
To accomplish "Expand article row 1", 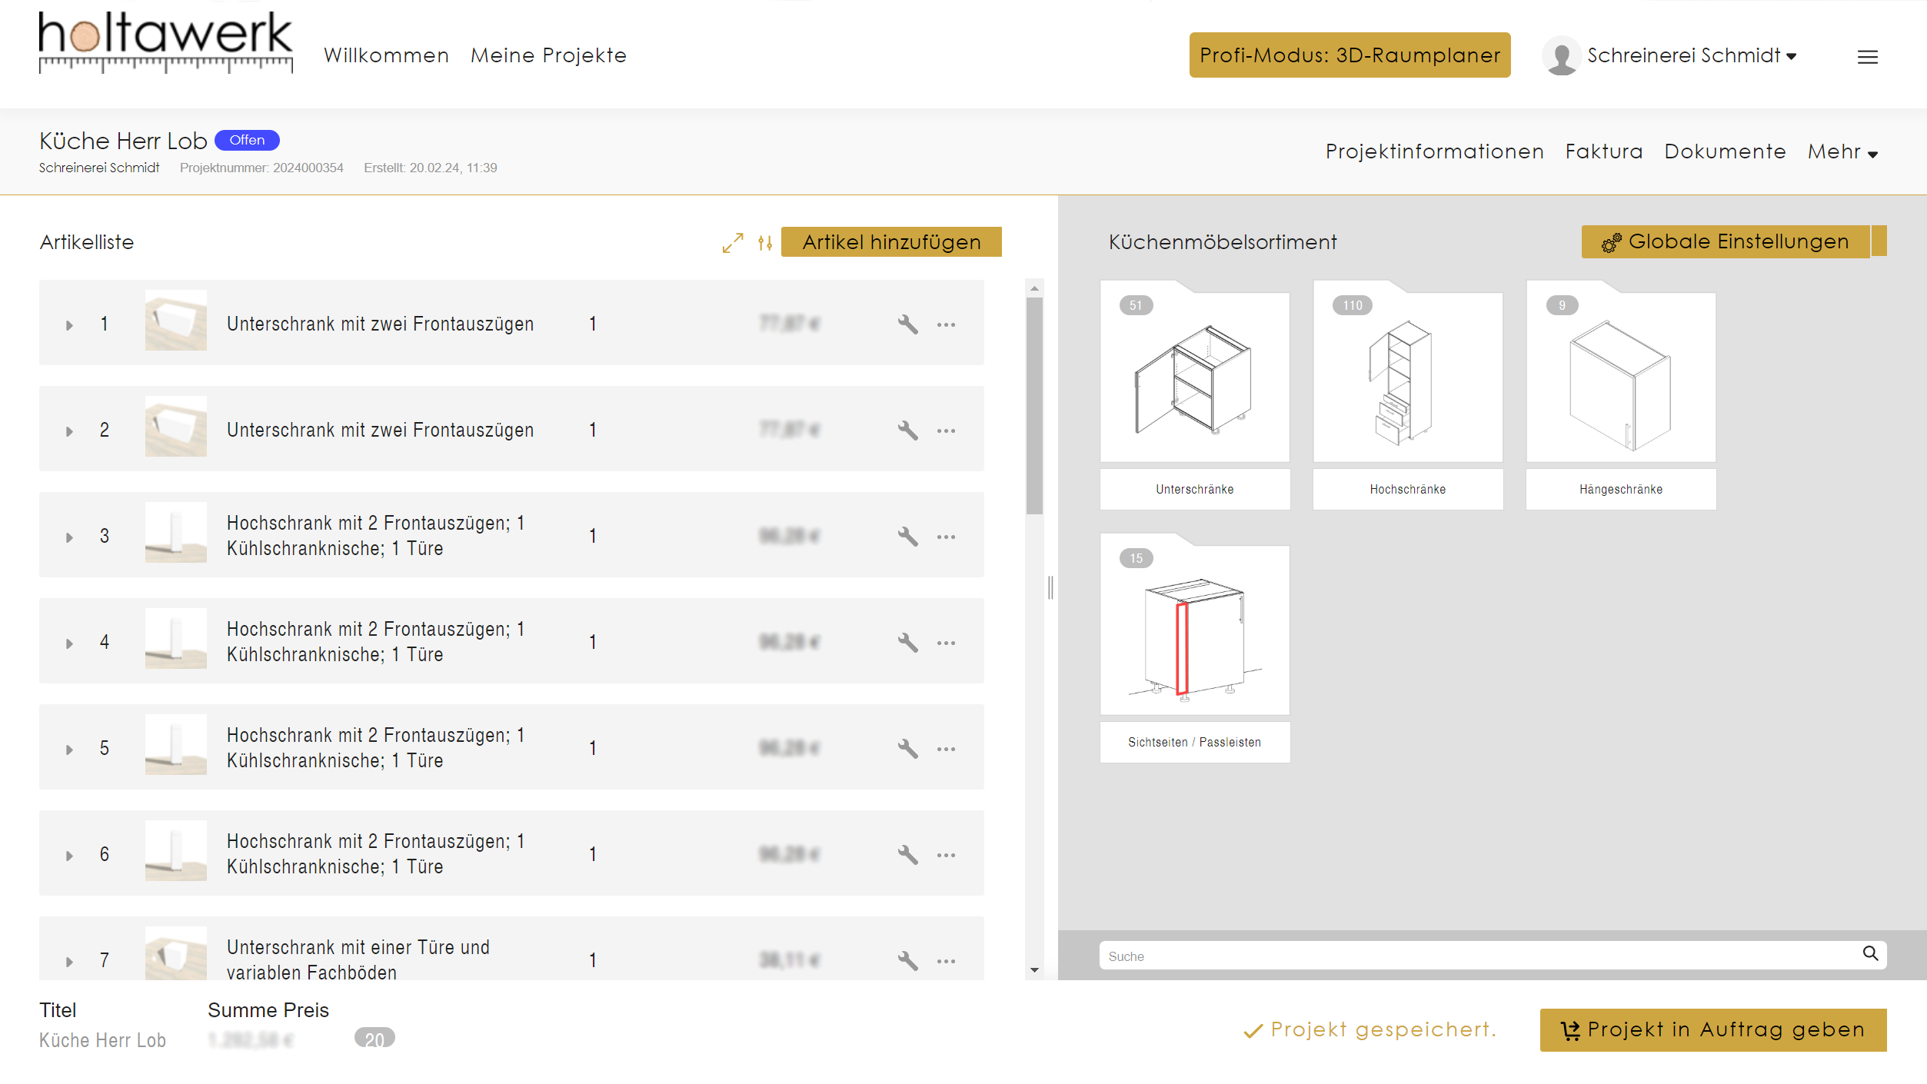I will point(69,325).
